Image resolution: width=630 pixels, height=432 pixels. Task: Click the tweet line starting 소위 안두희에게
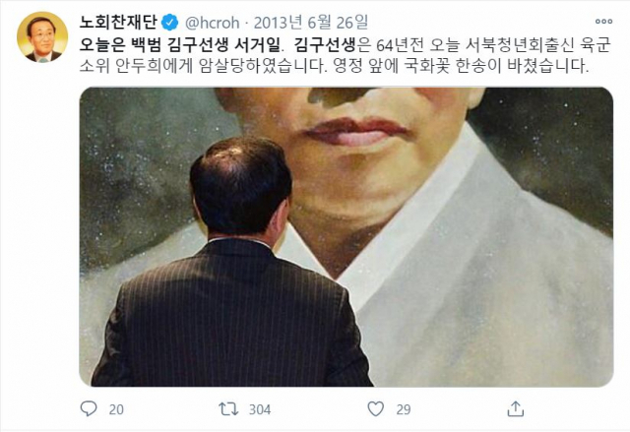pos(335,66)
